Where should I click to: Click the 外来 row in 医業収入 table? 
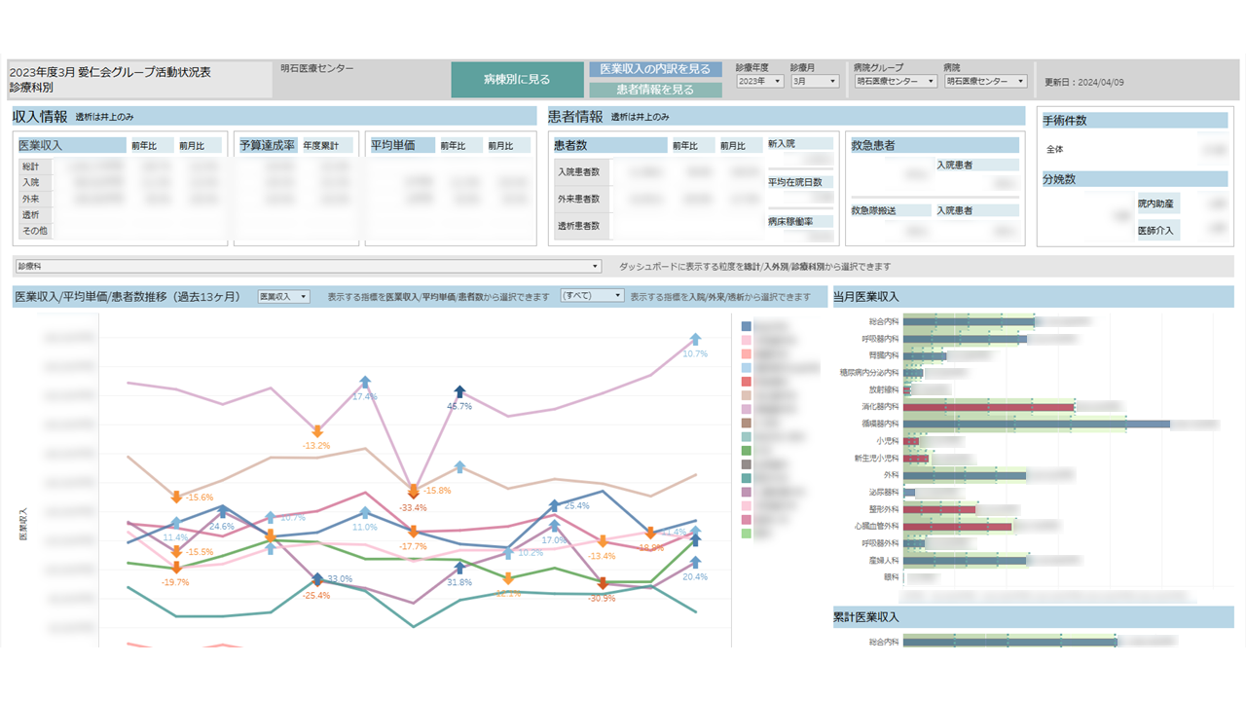point(121,198)
